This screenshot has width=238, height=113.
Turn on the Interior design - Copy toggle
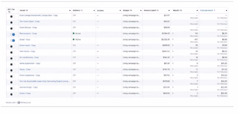tap(12, 88)
